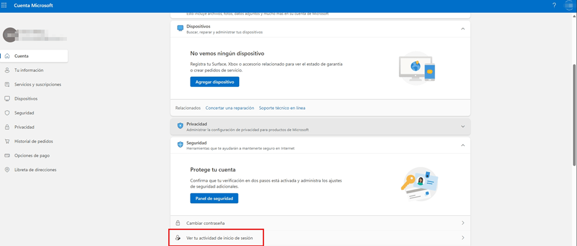Open the app launcher grid icon
The width and height of the screenshot is (577, 246).
(4, 5)
